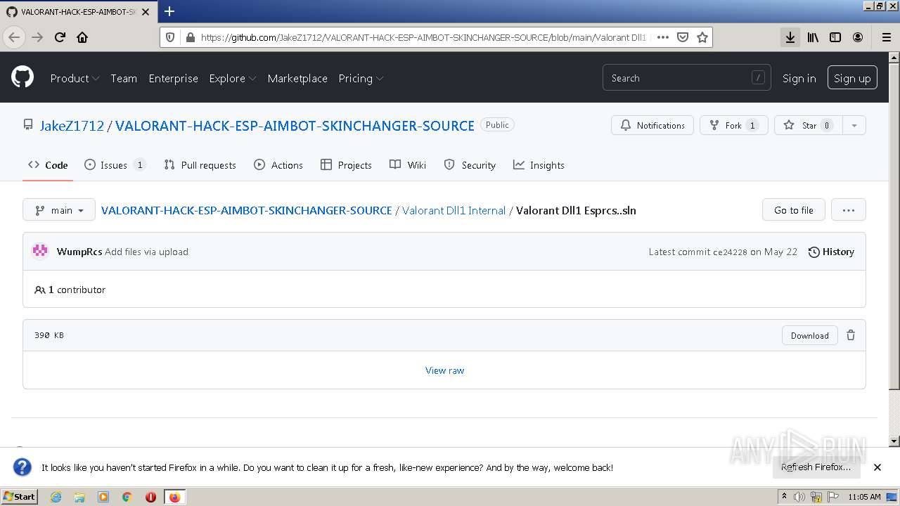Open the main branch selector dropdown
Viewport: 900px width, 506px height.
click(59, 210)
